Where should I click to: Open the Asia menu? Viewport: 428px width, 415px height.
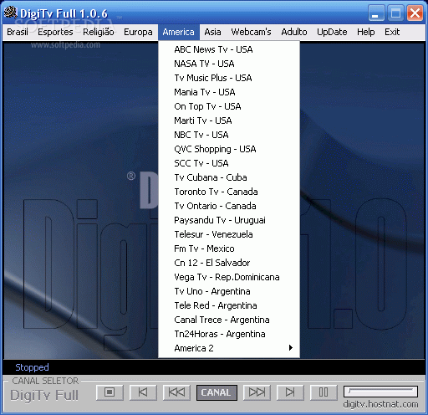[212, 32]
